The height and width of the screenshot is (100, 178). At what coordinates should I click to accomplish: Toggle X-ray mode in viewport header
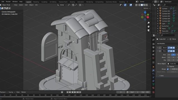(x=136, y=5)
